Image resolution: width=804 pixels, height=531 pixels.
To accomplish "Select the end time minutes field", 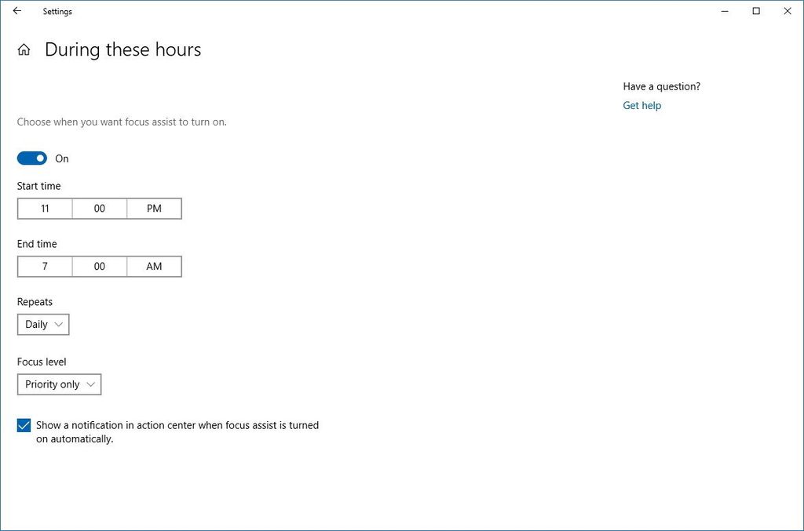I will [x=99, y=266].
